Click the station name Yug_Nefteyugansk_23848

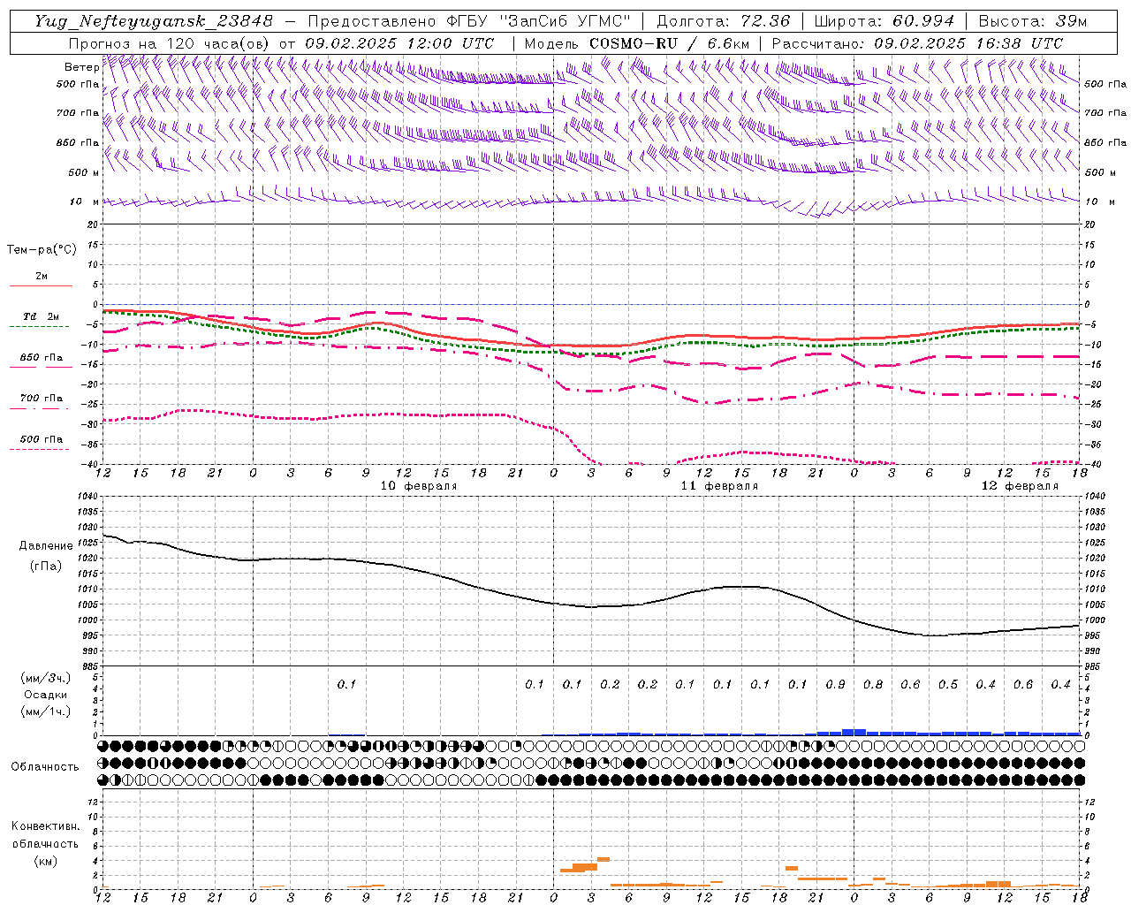(x=154, y=21)
